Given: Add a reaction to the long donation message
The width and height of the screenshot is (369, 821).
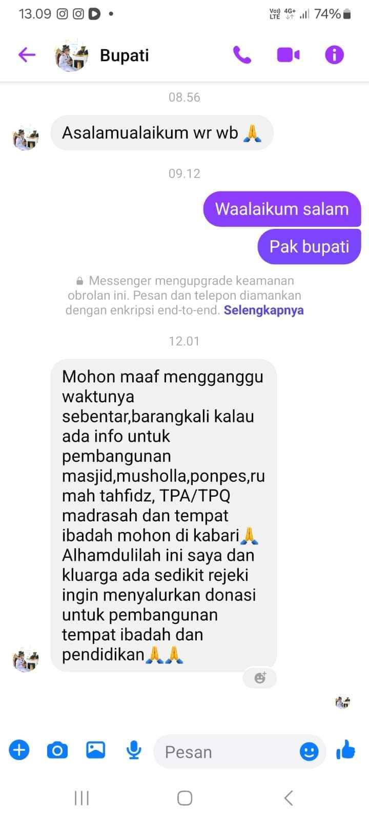Looking at the screenshot, I should point(260,678).
